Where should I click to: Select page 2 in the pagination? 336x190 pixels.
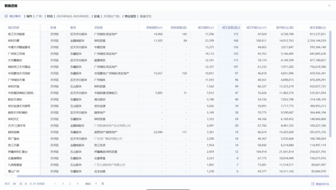tap(70, 184)
